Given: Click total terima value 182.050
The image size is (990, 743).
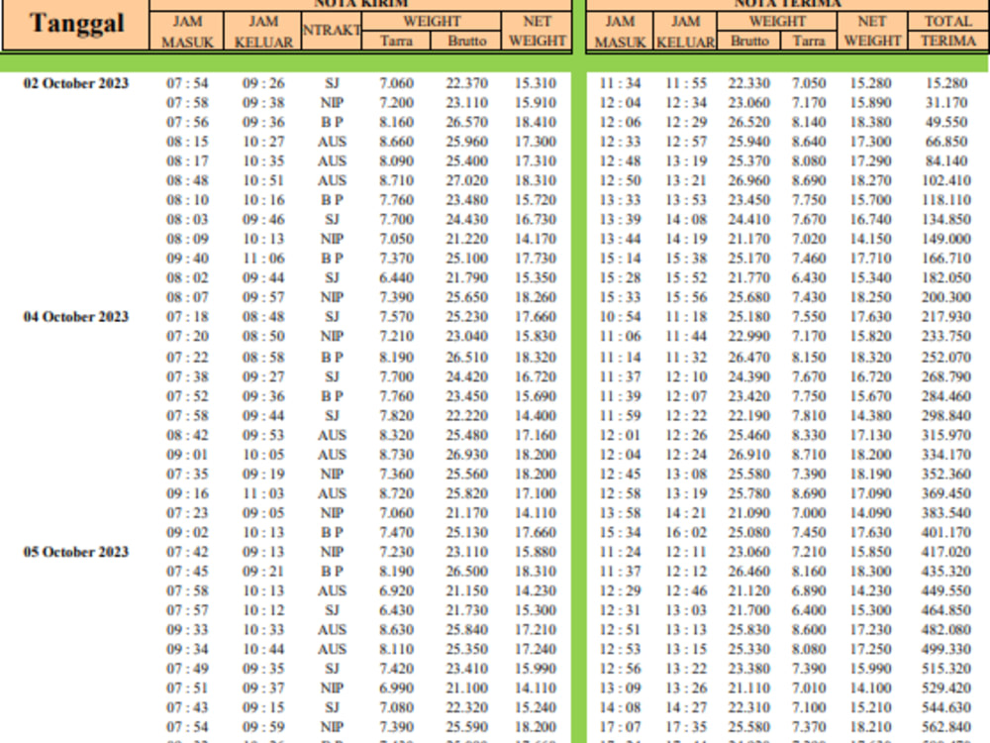Looking at the screenshot, I should tap(946, 278).
